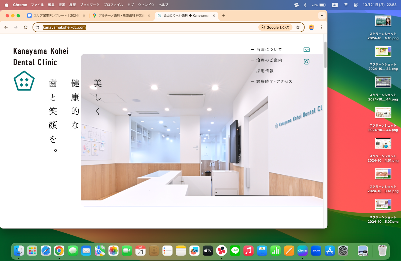Open Photos from the Dock
Image resolution: width=401 pixels, height=261 pixels.
coord(113,250)
